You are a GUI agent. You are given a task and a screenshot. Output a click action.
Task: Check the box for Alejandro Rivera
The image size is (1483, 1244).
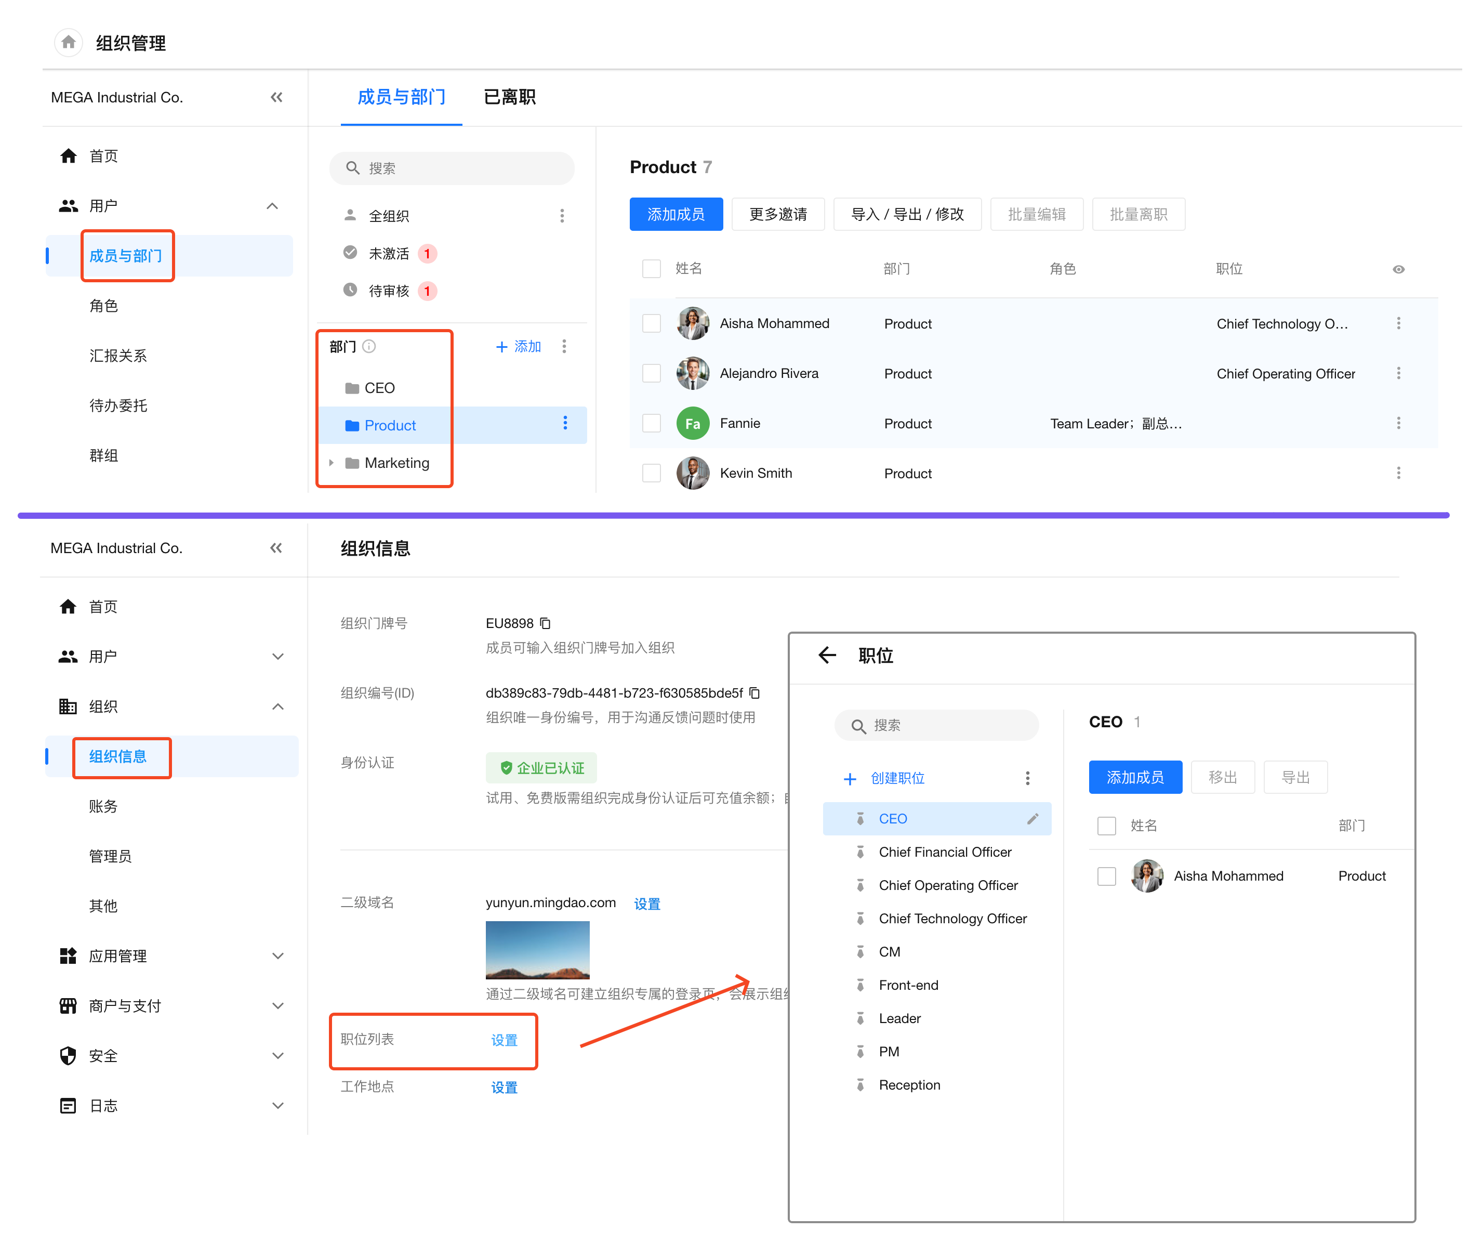point(651,373)
